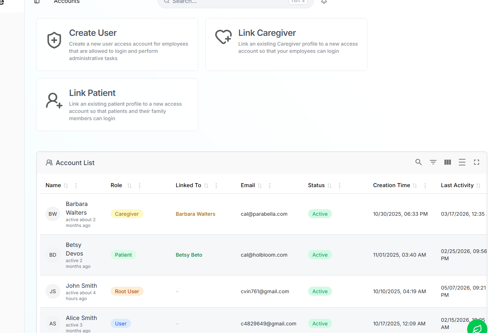Click the BW avatar for Barbara Walters

click(x=53, y=214)
